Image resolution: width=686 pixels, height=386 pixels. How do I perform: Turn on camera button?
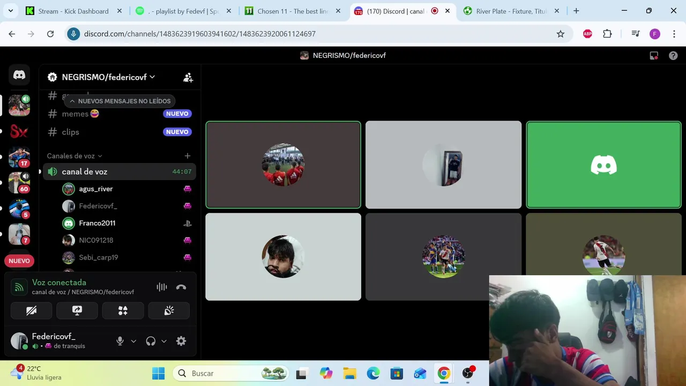[32, 310]
